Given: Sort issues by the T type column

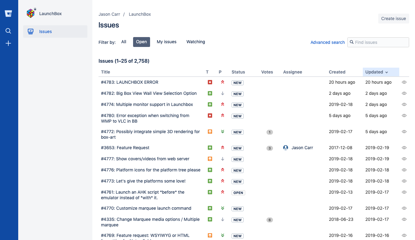Looking at the screenshot, I should point(207,72).
